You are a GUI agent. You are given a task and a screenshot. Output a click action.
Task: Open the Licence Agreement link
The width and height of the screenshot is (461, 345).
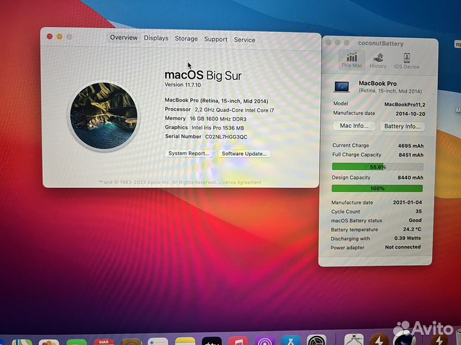tap(240, 182)
